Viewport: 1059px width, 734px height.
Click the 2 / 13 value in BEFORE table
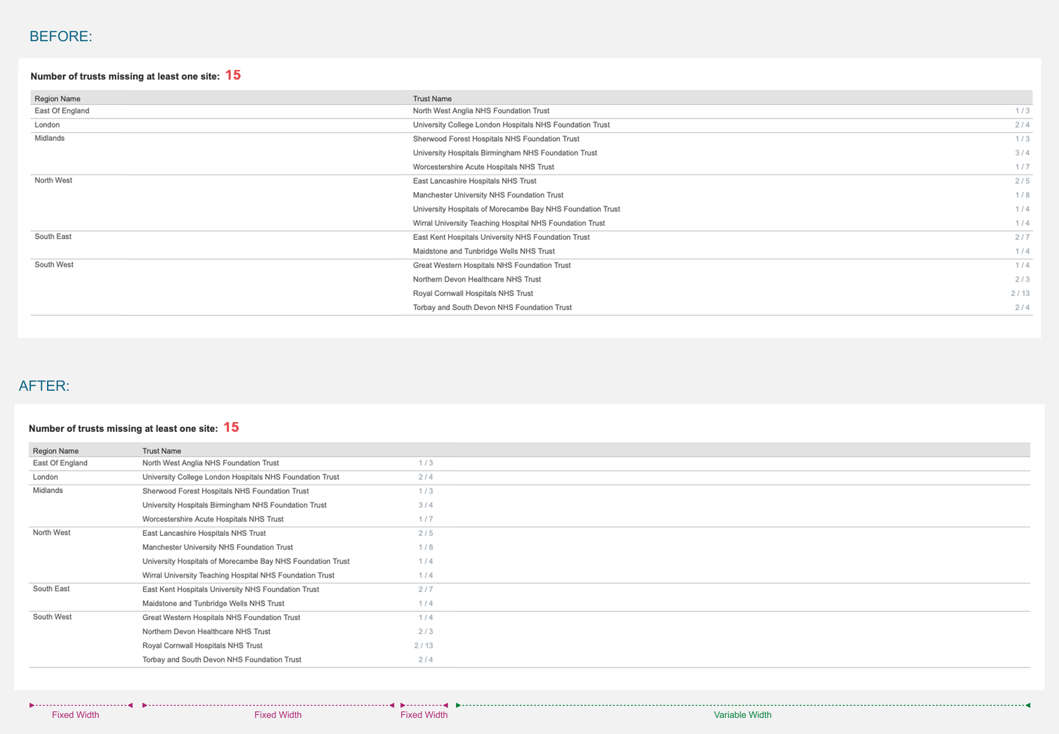[x=1020, y=294]
